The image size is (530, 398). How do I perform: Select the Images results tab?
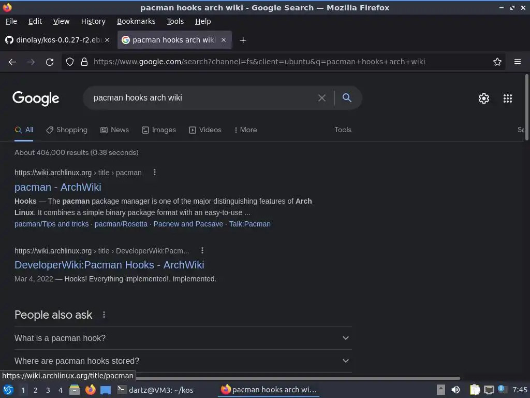pos(159,130)
